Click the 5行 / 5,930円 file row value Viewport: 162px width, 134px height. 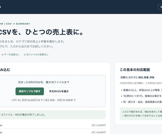tap(99, 125)
